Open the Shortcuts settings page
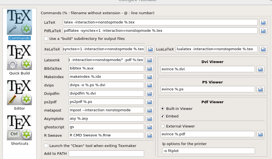Screen dimensions: 272x159 [20, 128]
